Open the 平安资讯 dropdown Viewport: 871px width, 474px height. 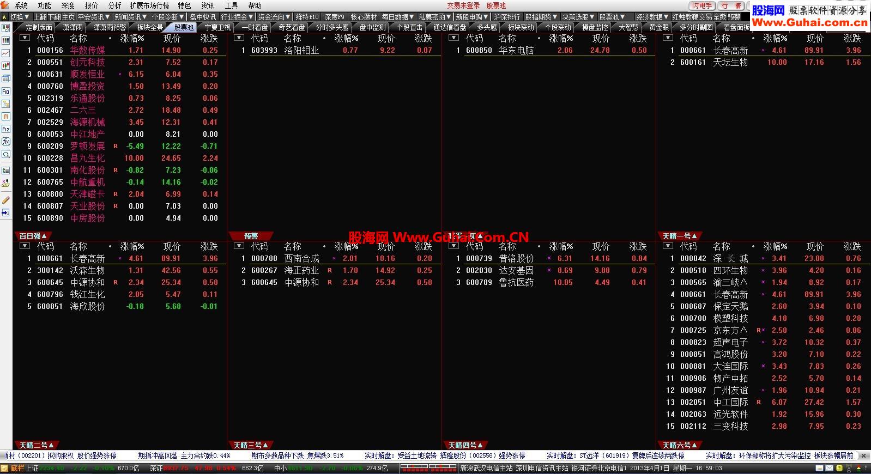pos(94,17)
